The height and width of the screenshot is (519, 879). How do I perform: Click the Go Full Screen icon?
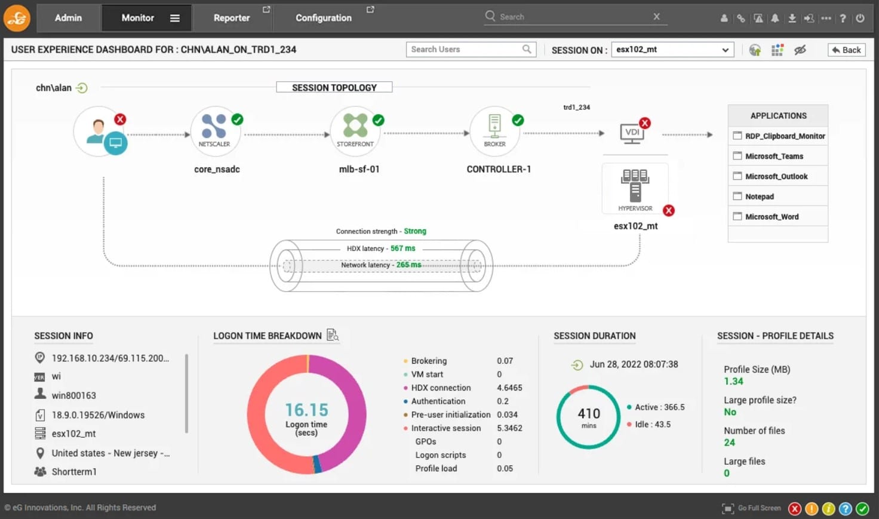click(728, 509)
